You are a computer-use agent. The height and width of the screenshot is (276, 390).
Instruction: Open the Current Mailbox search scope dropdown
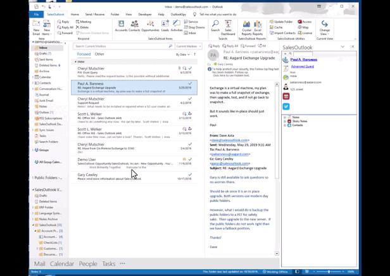click(x=188, y=46)
